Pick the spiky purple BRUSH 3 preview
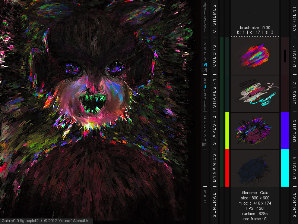Viewport: 298px width, 224px height. (x=255, y=131)
